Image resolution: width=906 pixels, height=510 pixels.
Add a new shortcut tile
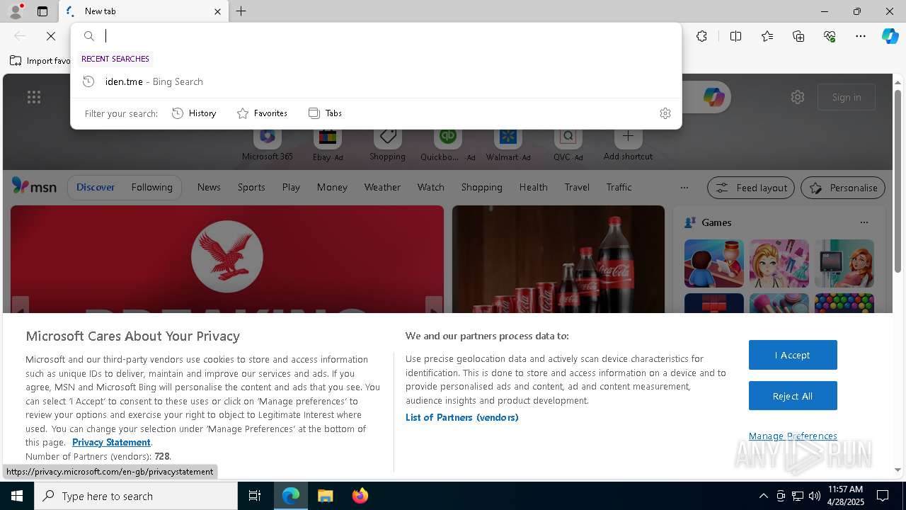click(628, 145)
